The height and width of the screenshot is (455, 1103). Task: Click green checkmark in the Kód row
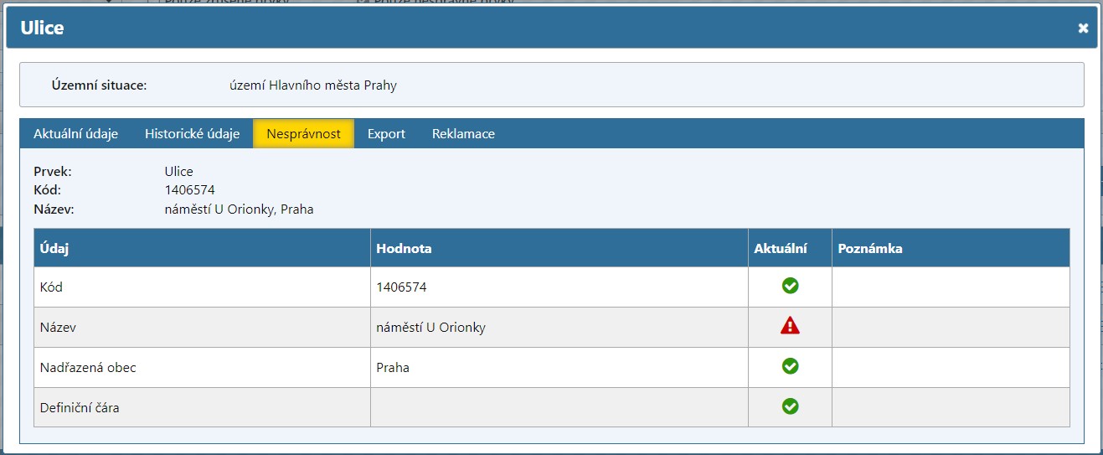(x=790, y=287)
